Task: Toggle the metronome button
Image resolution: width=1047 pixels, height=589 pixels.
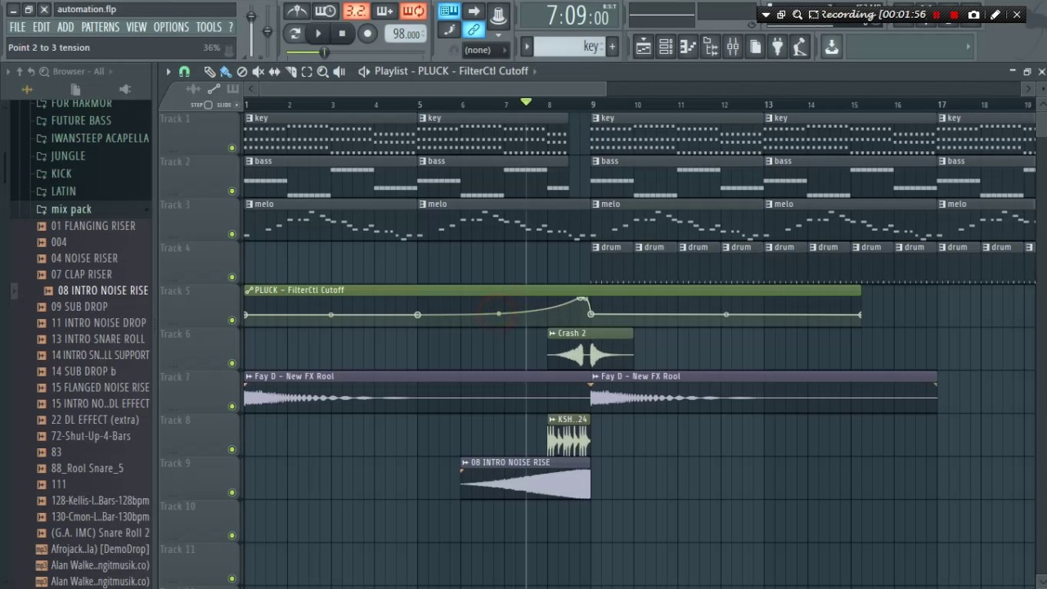Action: pyautogui.click(x=296, y=11)
